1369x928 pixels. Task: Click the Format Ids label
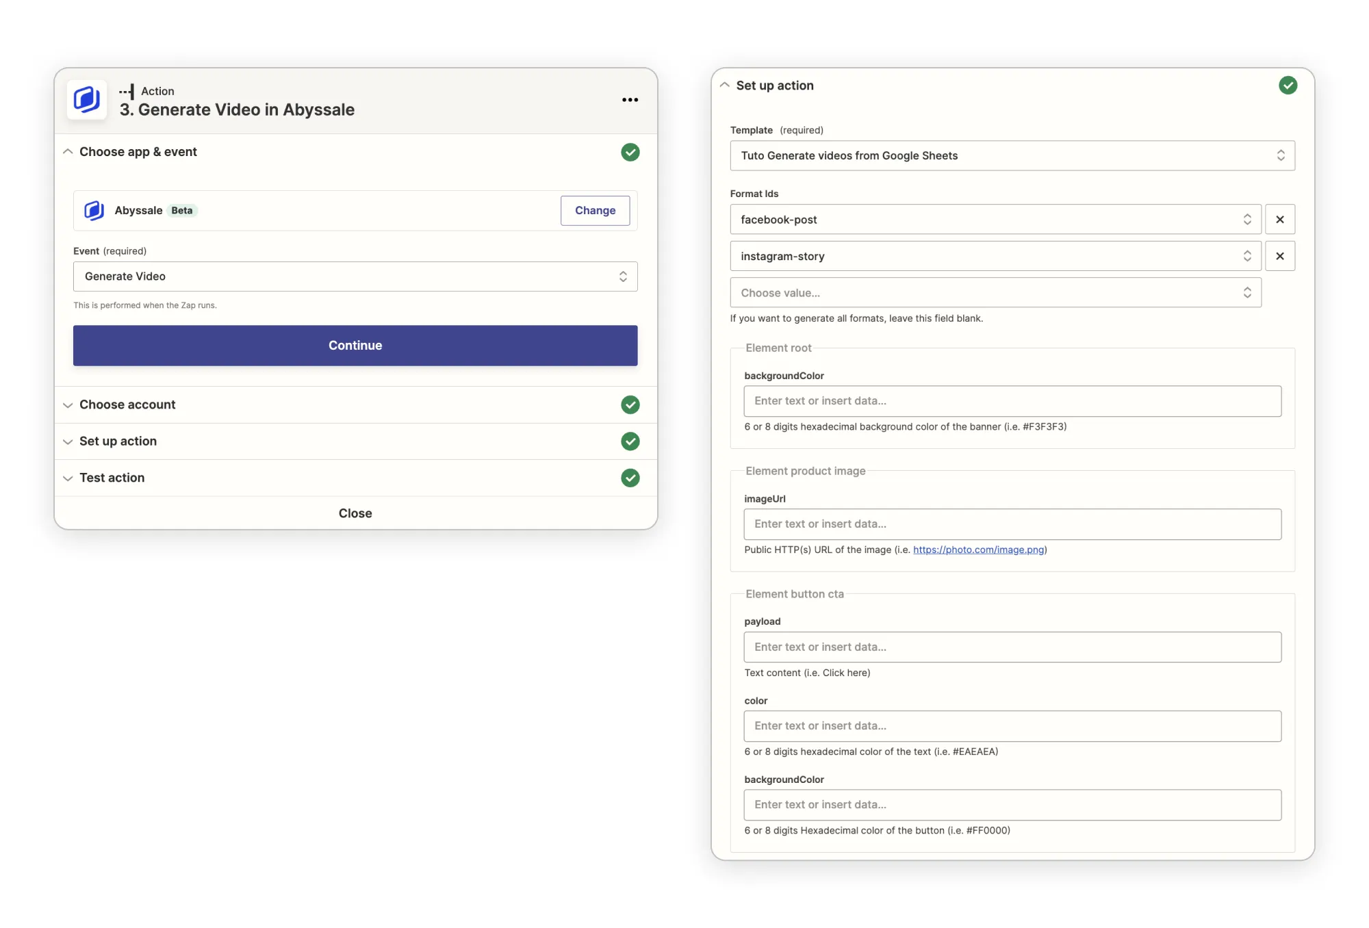click(754, 194)
